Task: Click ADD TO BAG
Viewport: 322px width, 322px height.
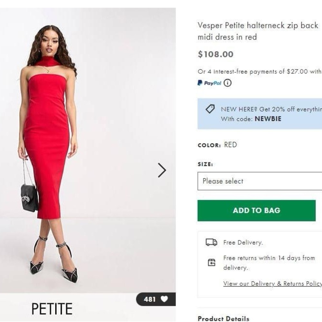Action: pyautogui.click(x=256, y=210)
